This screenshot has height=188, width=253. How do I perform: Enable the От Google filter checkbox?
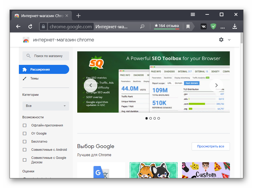pyautogui.click(x=24, y=133)
